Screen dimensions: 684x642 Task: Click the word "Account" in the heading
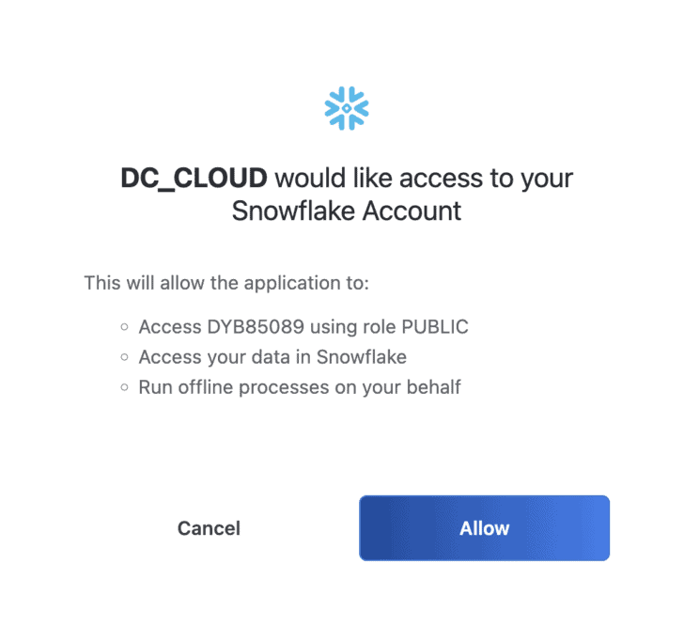[x=415, y=211]
